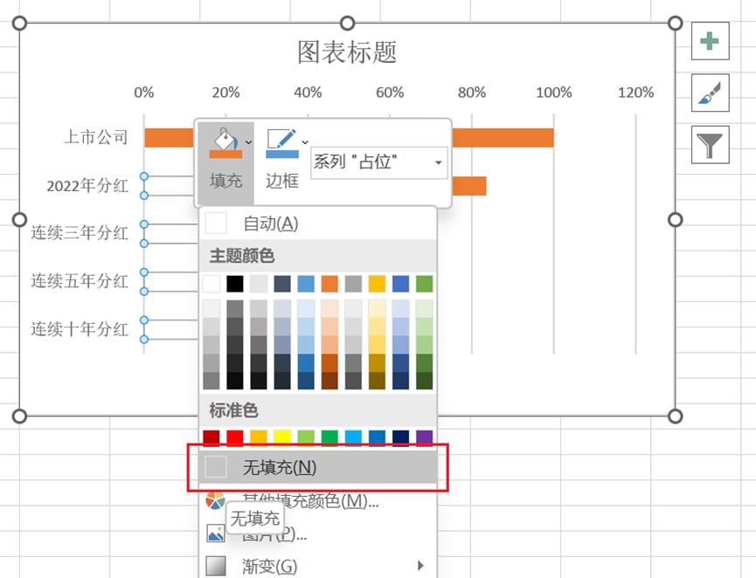
Task: Select standard dark navy swatch
Action: click(400, 437)
